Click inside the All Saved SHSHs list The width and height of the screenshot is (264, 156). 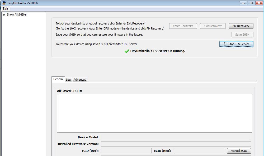[154, 113]
